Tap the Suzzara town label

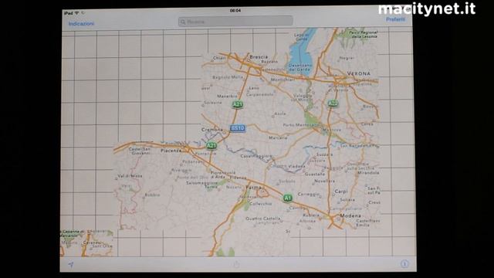click(324, 154)
